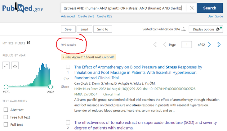Viewport: 227px width, 131px height.
Task: Clear all applied filters
Action: point(108,57)
